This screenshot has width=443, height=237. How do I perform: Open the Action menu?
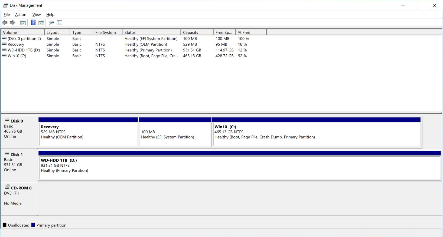pos(21,15)
